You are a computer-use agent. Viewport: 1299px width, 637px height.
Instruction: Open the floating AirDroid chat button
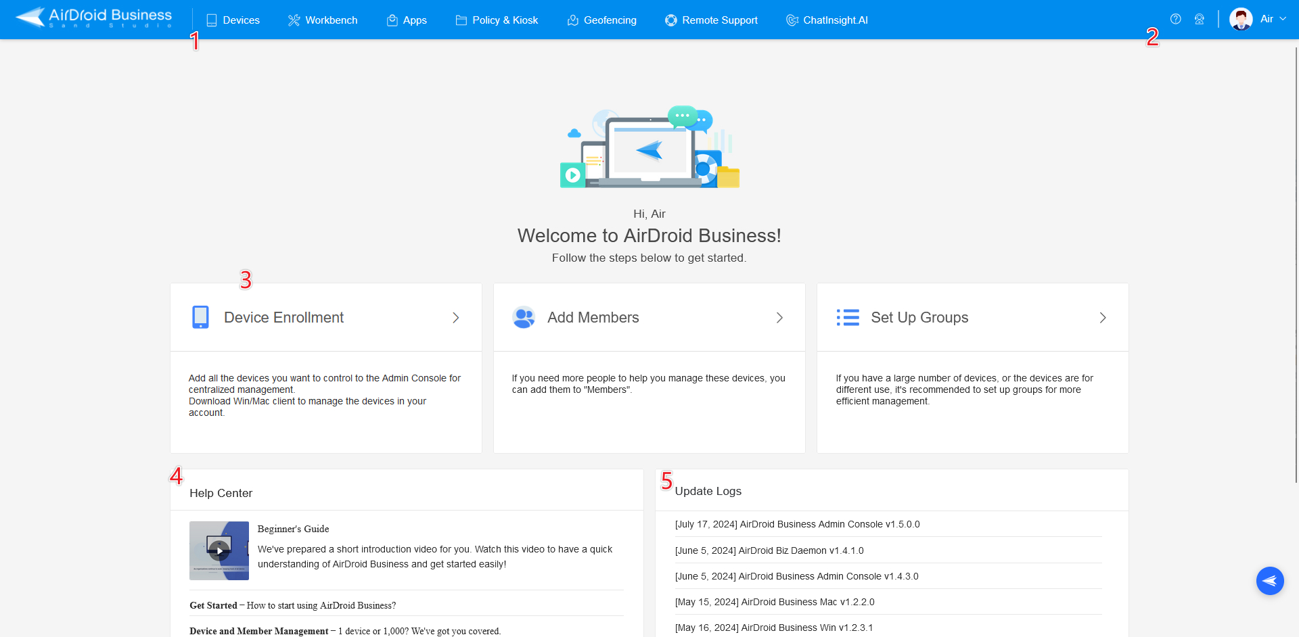(1270, 581)
